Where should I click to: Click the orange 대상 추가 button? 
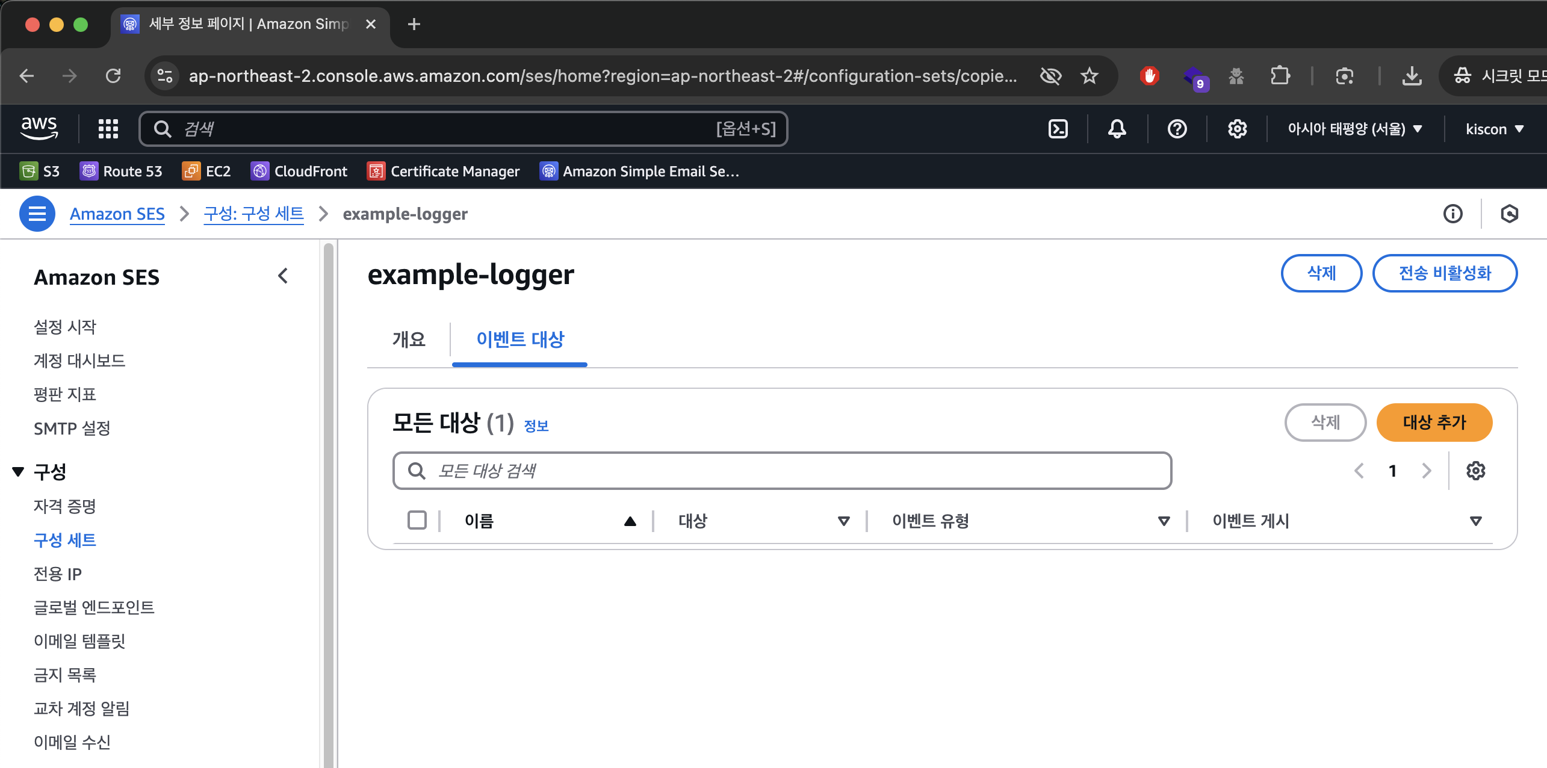pos(1434,423)
